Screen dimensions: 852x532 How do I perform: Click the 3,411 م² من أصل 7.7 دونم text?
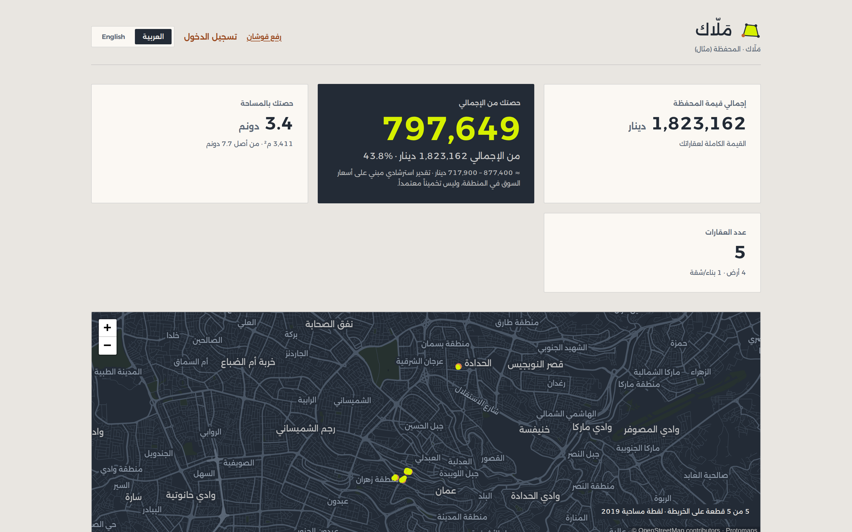pos(249,144)
